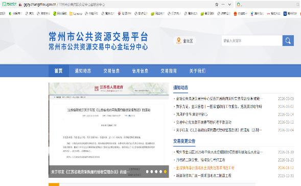
Task: Click the carousel caption starting 关于印发
Action: point(90,172)
